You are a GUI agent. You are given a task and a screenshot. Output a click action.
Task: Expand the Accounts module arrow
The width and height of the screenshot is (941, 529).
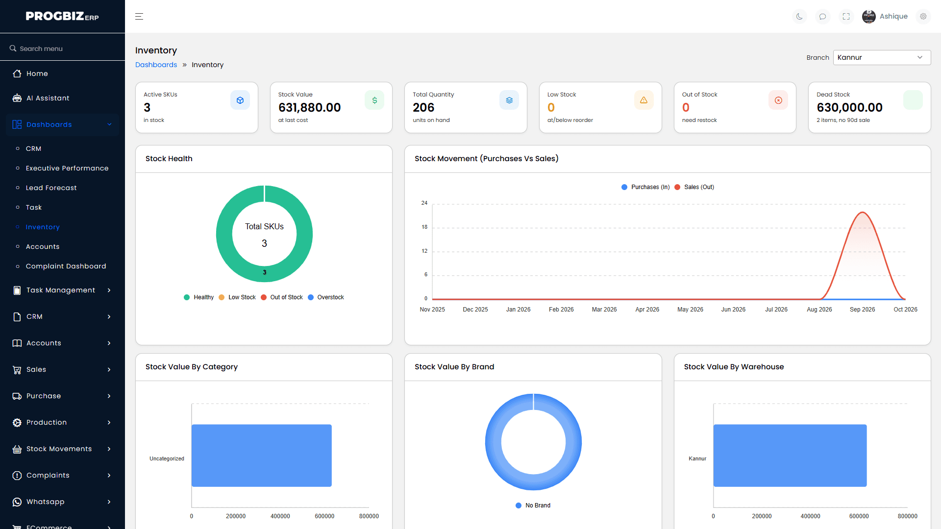click(109, 343)
